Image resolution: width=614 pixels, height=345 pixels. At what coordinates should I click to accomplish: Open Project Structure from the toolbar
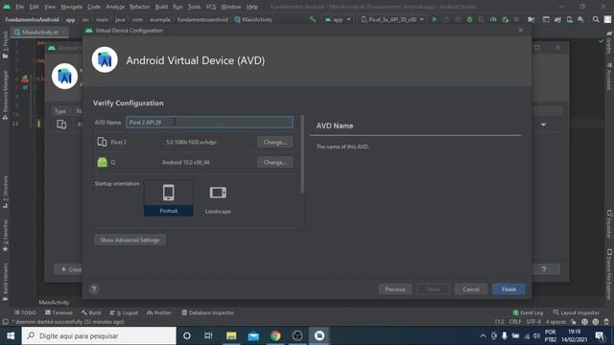[x=531, y=19]
